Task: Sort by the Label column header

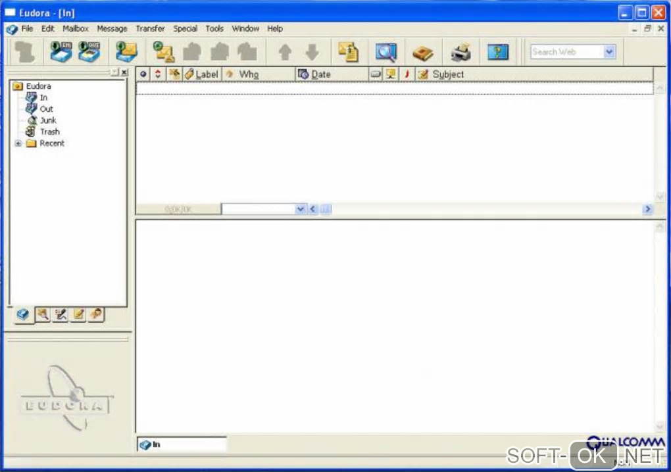Action: click(x=202, y=74)
